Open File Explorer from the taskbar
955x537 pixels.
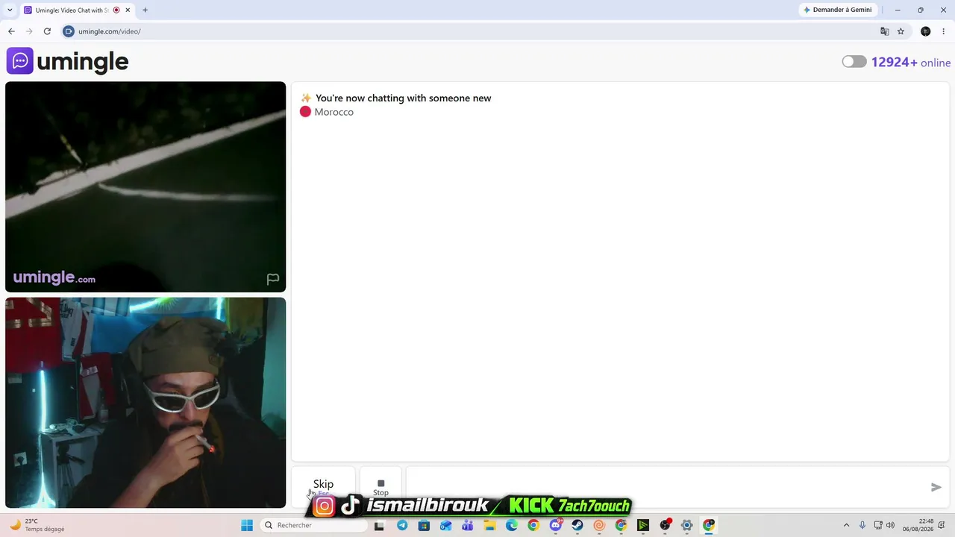(489, 525)
